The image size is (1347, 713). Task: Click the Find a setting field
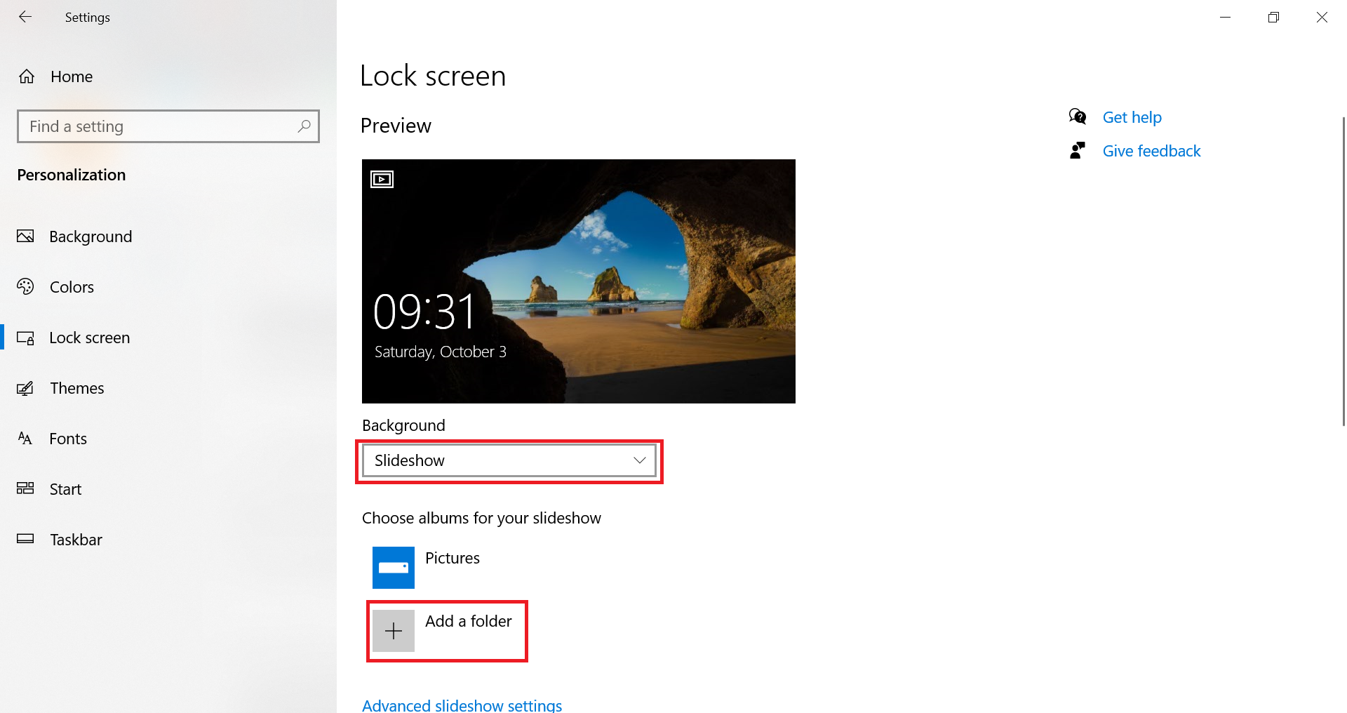[x=168, y=126]
